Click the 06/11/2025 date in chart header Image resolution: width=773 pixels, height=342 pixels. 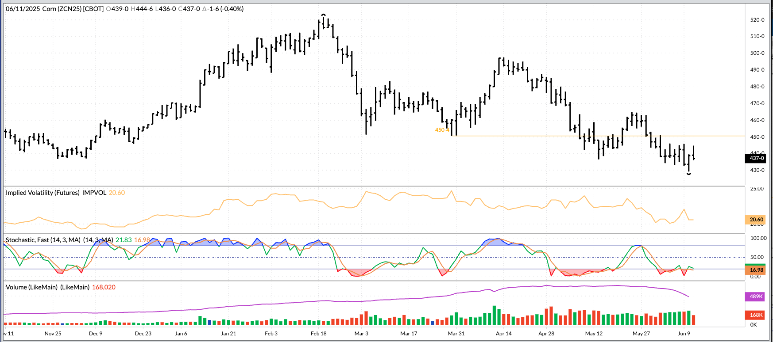23,9
